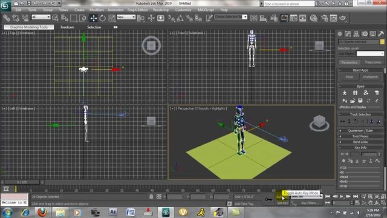The width and height of the screenshot is (387, 218).
Task: Open the Manage Layers icon
Action: (x=274, y=18)
